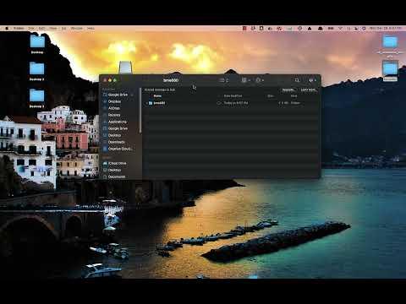Open the Finder menu in menu bar
The height and width of the screenshot is (304, 406).
tap(19, 29)
